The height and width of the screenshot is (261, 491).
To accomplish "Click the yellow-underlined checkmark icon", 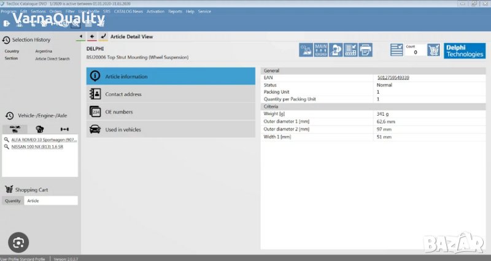I will pos(102,37).
